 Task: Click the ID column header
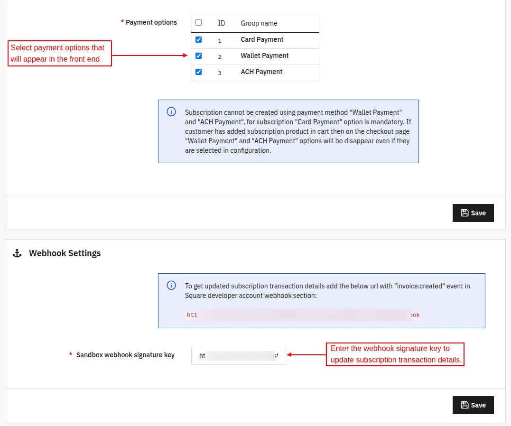222,23
